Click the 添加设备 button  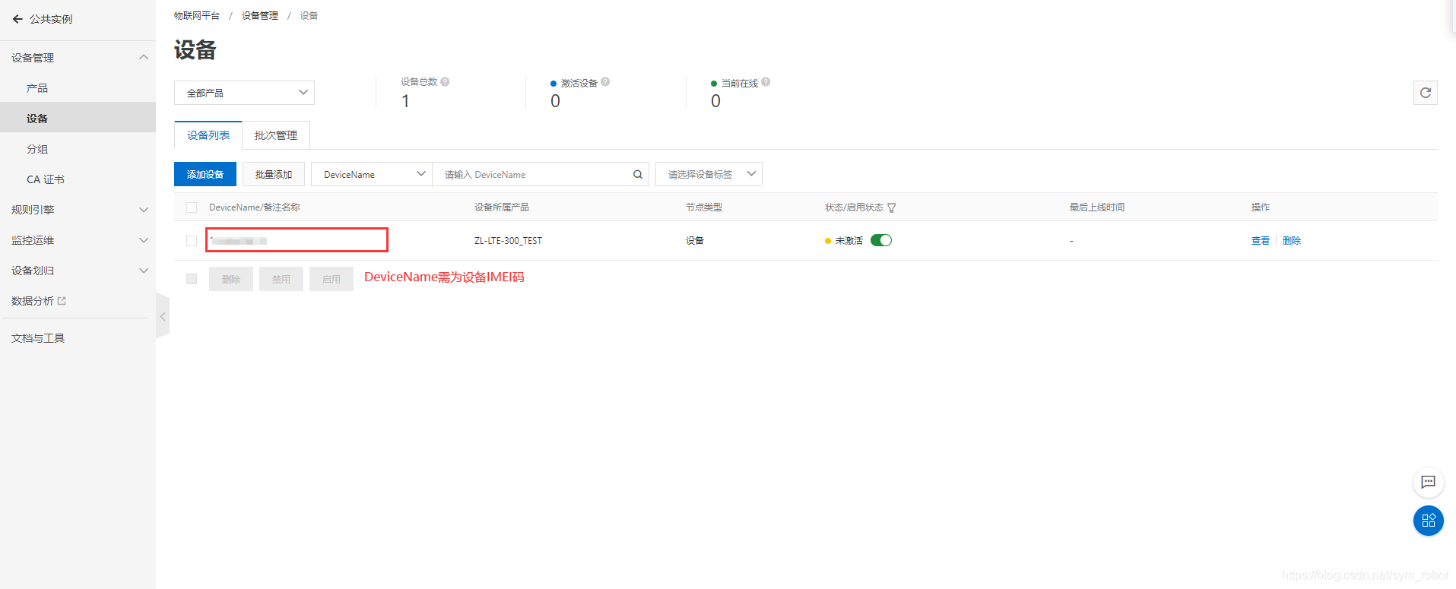205,174
